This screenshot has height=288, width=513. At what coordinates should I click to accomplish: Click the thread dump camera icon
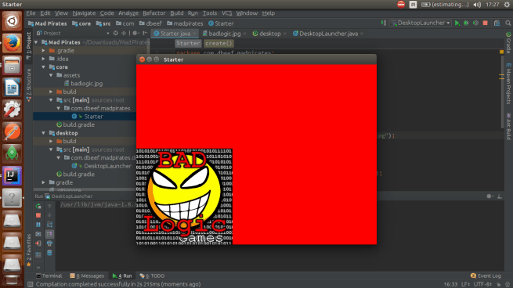tap(38, 234)
